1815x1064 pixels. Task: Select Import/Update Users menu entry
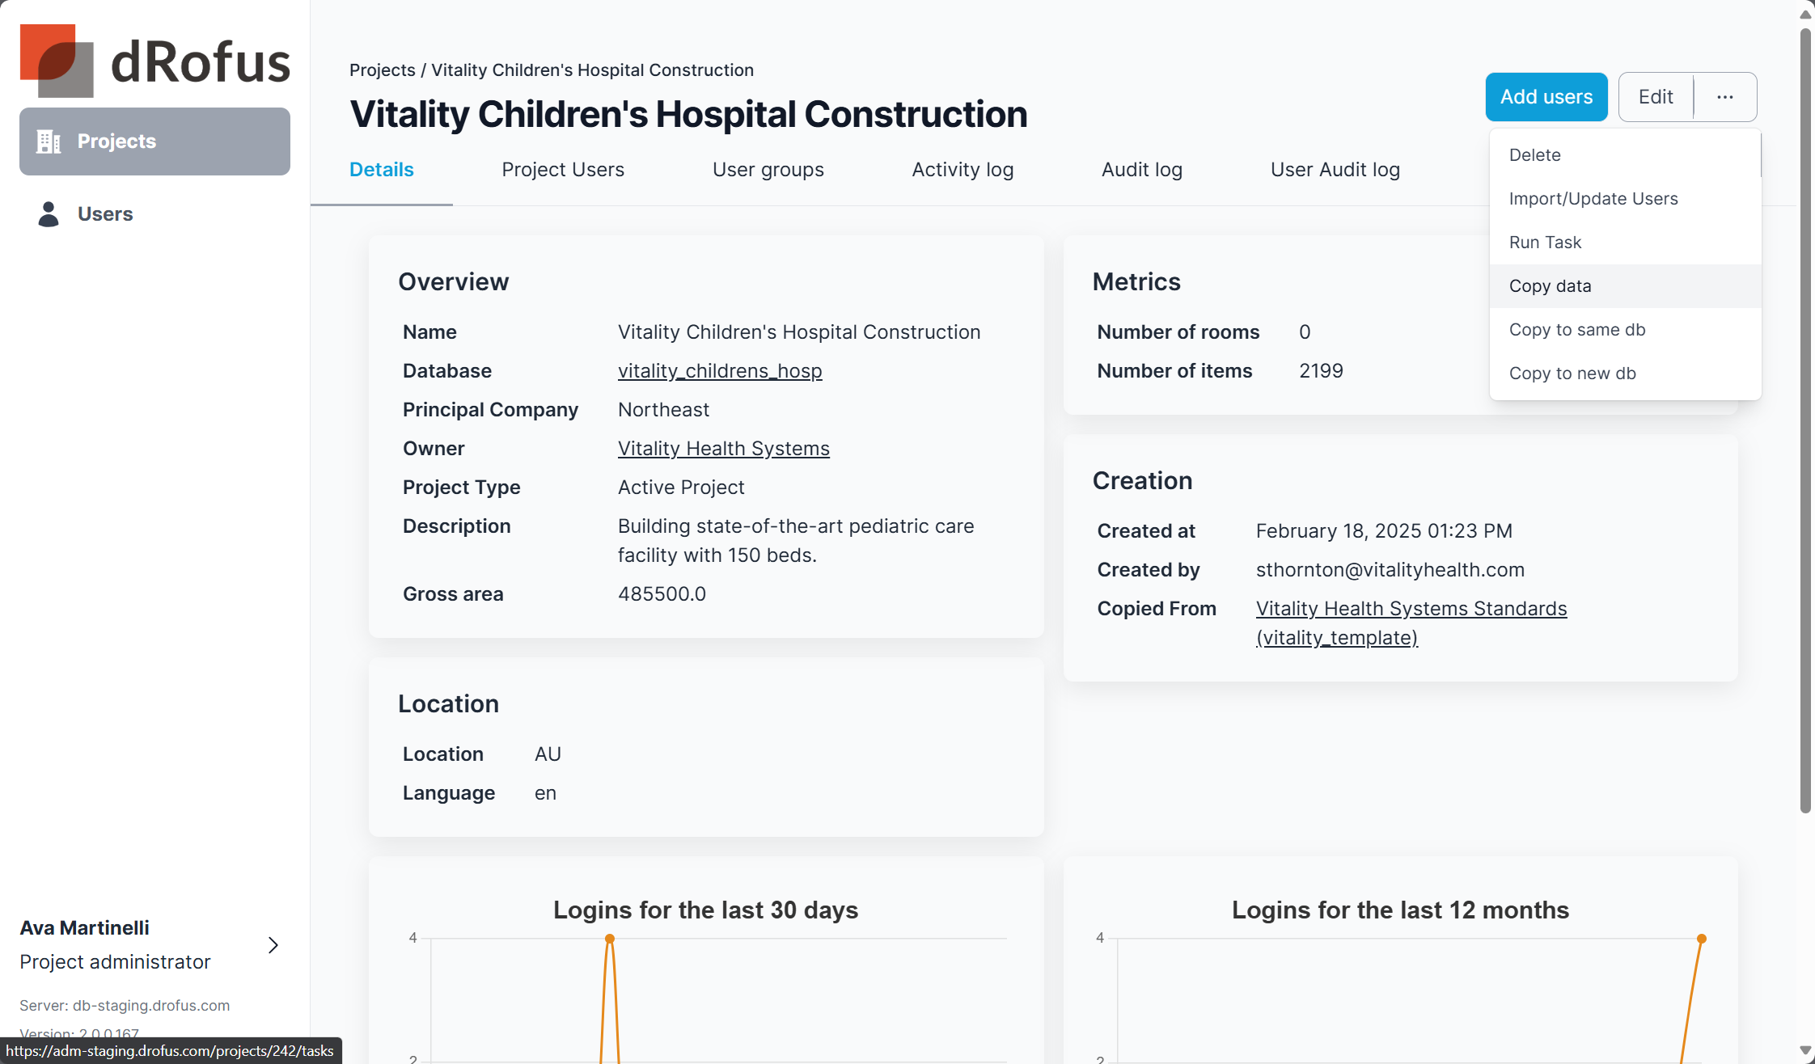(x=1593, y=199)
